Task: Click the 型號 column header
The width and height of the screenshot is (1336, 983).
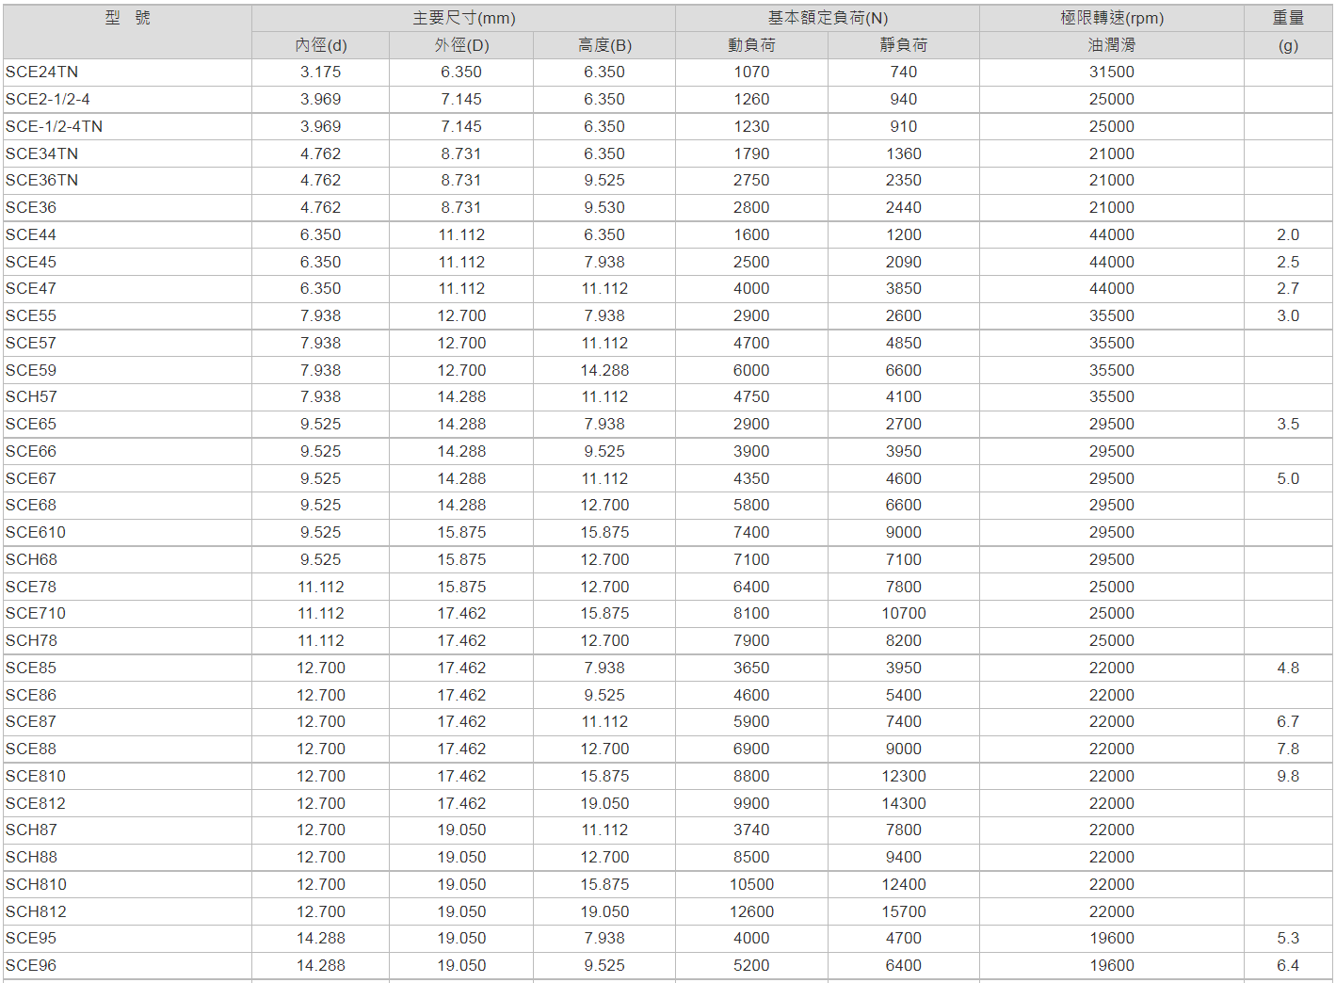Action: (x=127, y=19)
